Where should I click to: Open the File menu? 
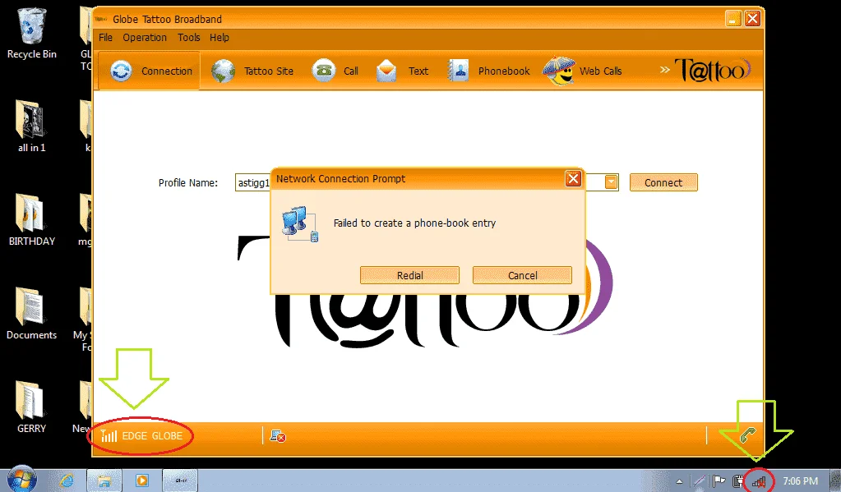coord(106,38)
